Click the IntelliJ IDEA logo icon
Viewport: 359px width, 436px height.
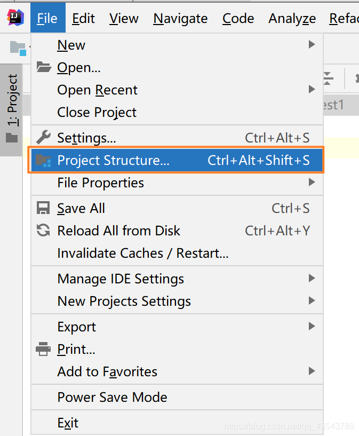tap(15, 18)
